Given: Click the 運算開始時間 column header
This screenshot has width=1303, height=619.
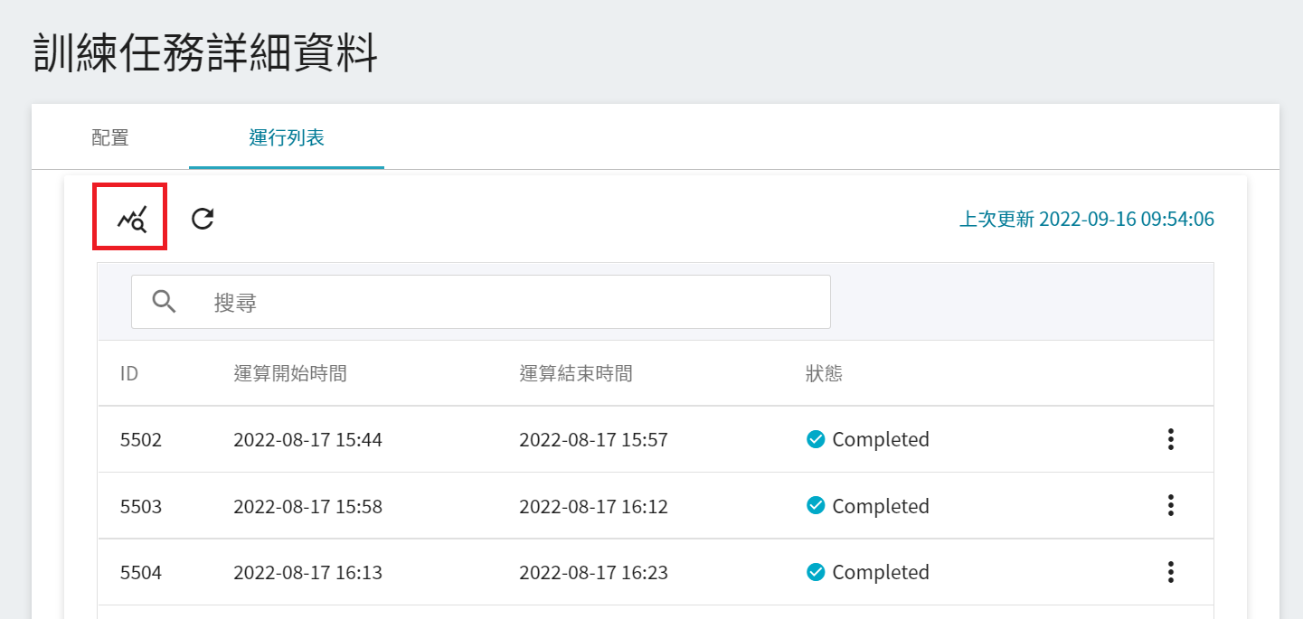Looking at the screenshot, I should (290, 373).
